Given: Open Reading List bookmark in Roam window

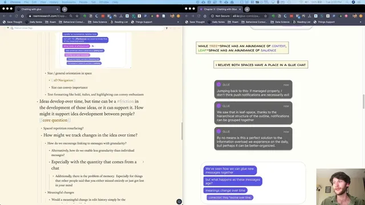Looking at the screenshot, I should pos(119,22).
